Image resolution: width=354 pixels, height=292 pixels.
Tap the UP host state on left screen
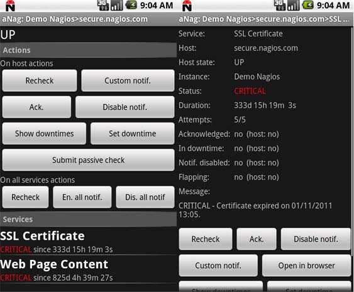click(x=8, y=35)
